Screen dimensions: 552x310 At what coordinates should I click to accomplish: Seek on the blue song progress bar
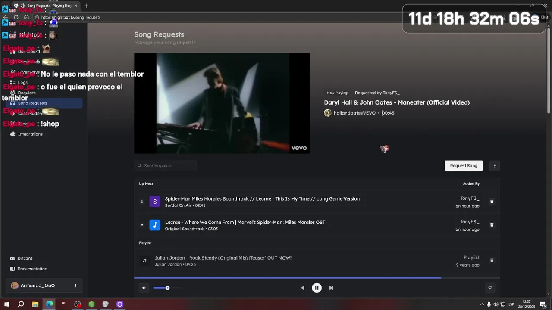pos(317,278)
